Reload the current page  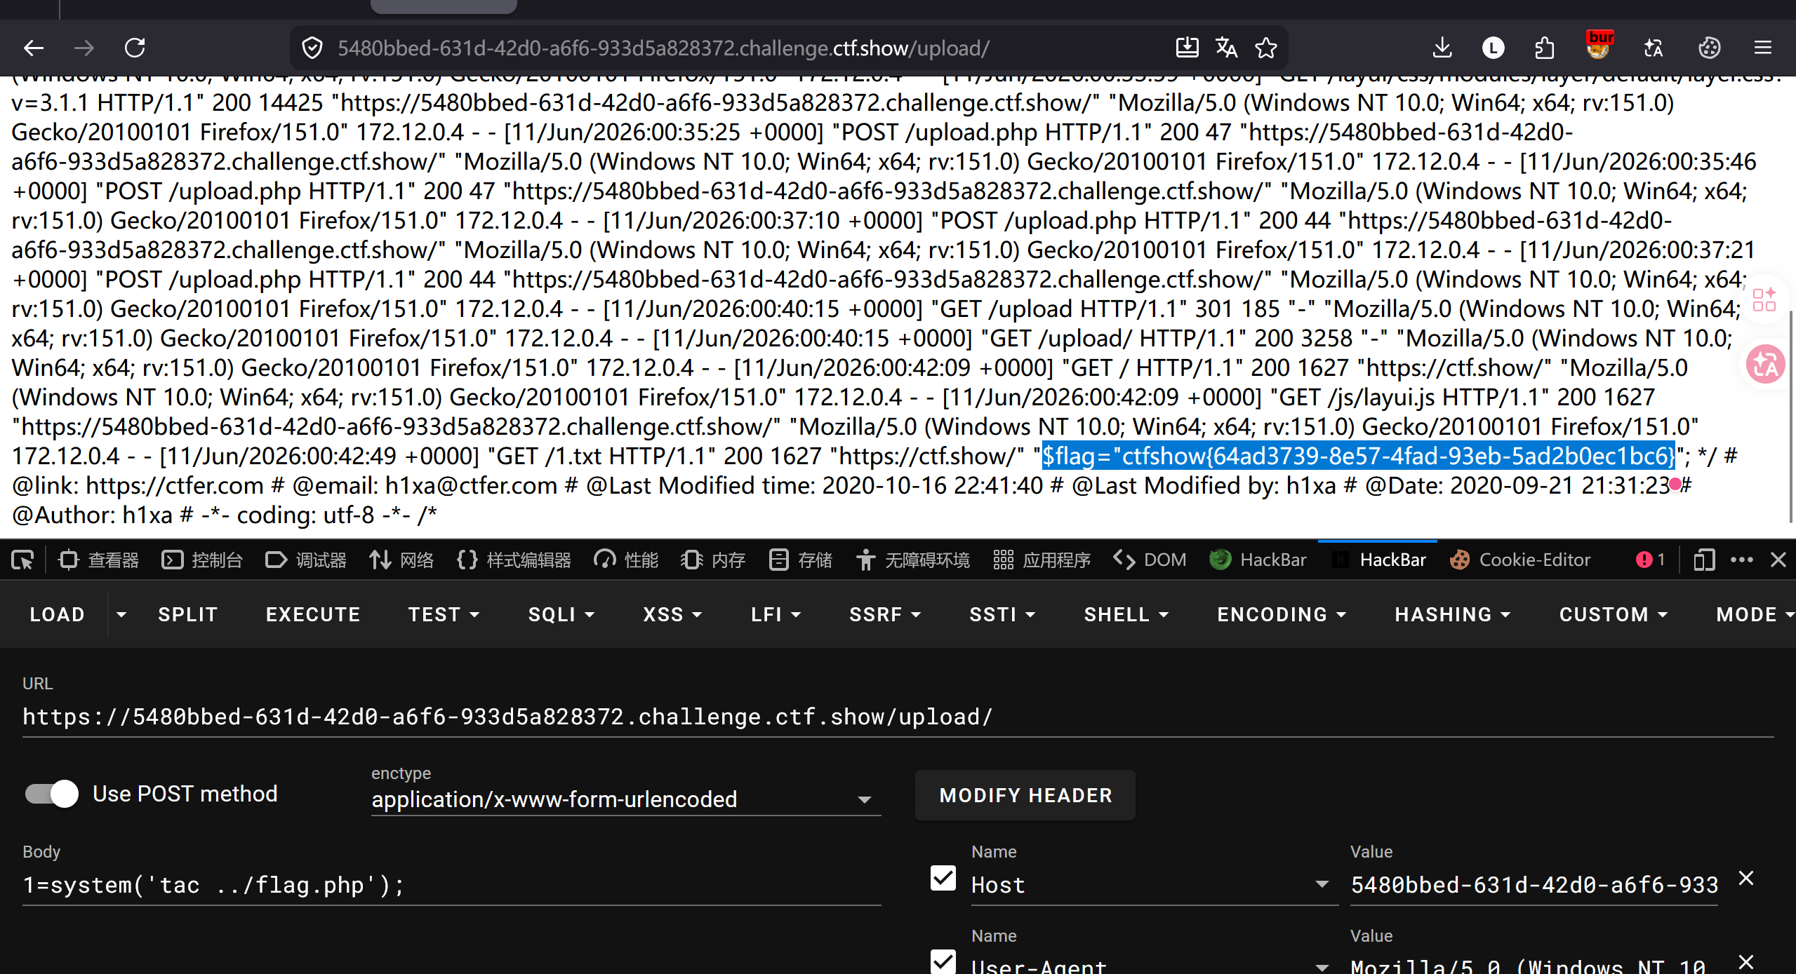click(x=135, y=48)
